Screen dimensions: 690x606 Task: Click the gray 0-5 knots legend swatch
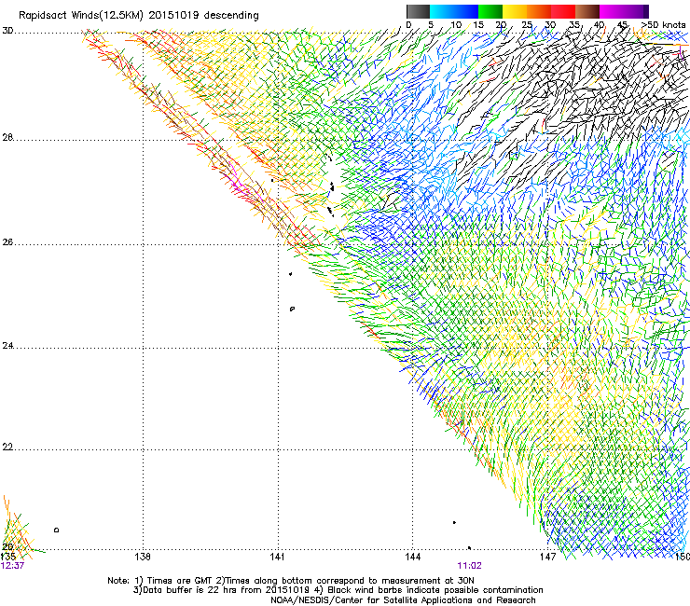(418, 11)
